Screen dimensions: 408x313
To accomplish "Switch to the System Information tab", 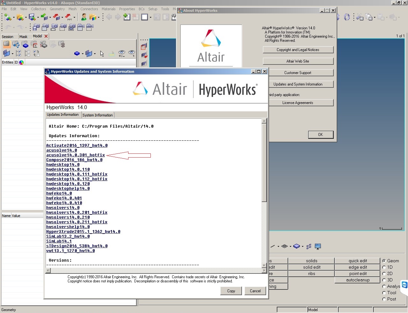I will [98, 115].
